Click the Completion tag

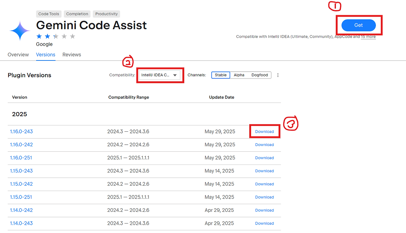coord(77,14)
